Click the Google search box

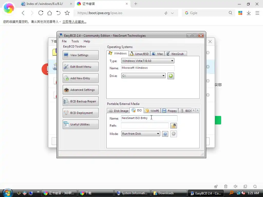pyautogui.click(x=208, y=13)
